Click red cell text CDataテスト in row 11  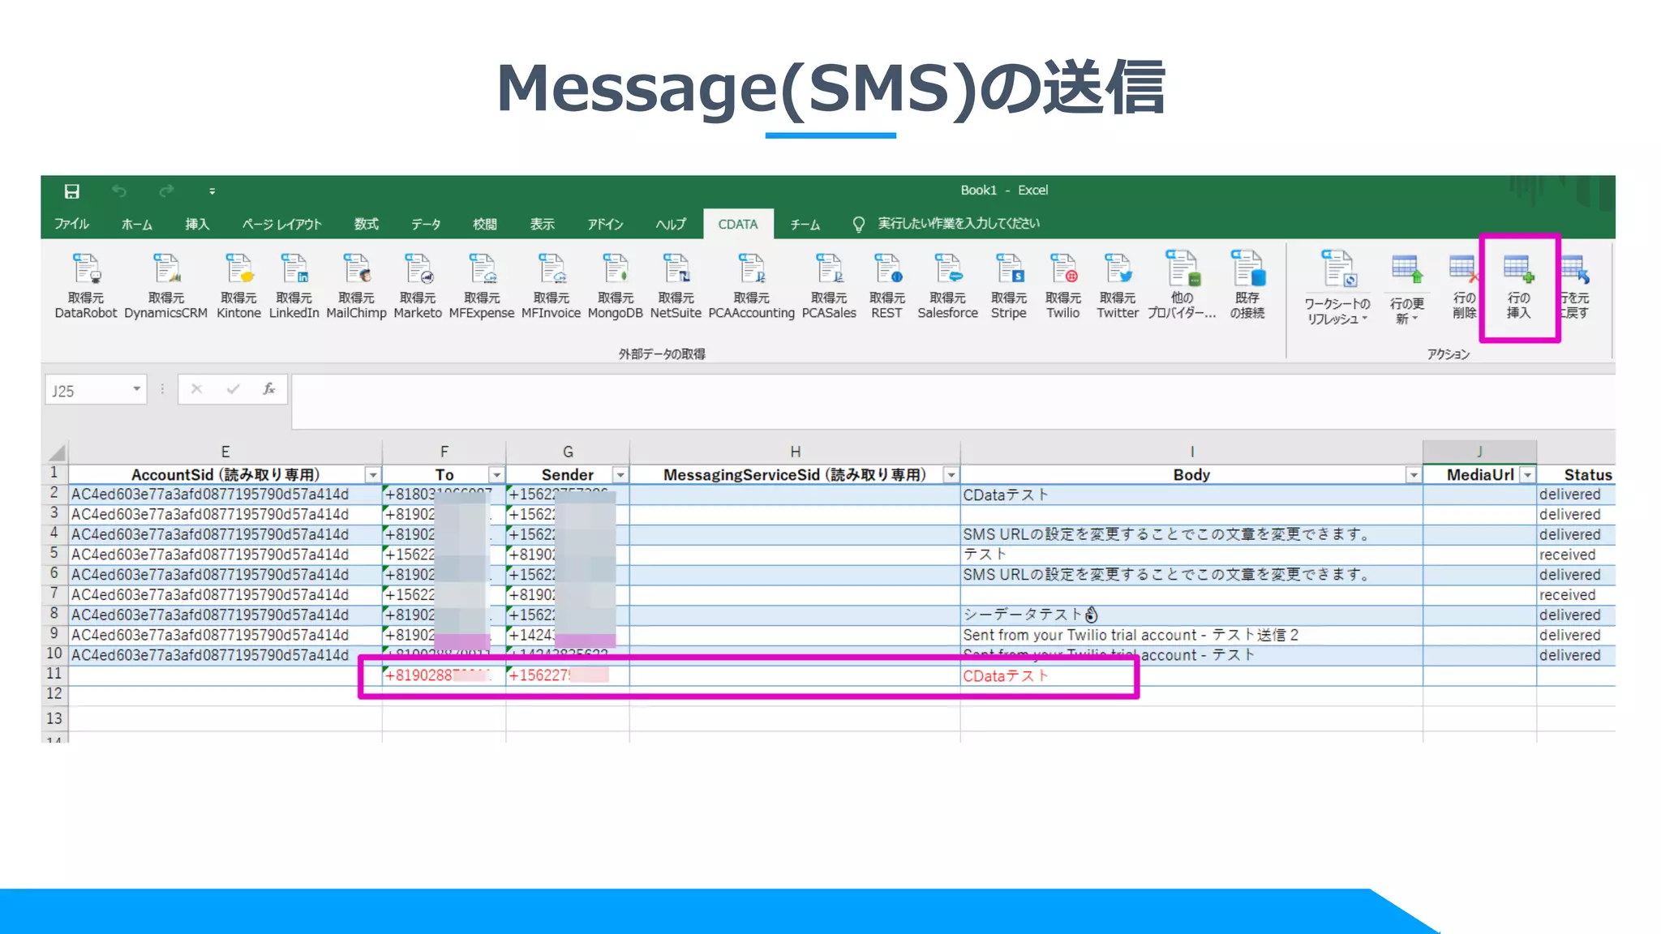tap(1006, 675)
